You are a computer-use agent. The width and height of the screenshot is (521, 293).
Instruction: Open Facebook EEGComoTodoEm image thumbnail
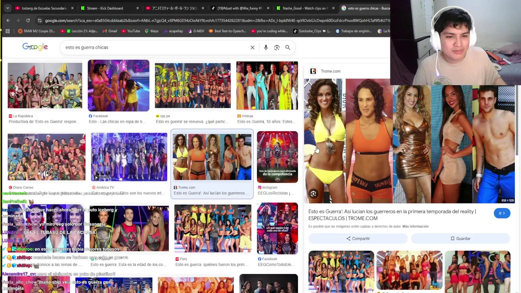click(x=277, y=228)
